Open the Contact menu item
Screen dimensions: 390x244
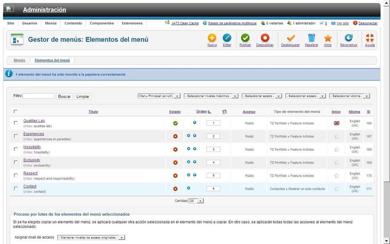[x=30, y=186]
